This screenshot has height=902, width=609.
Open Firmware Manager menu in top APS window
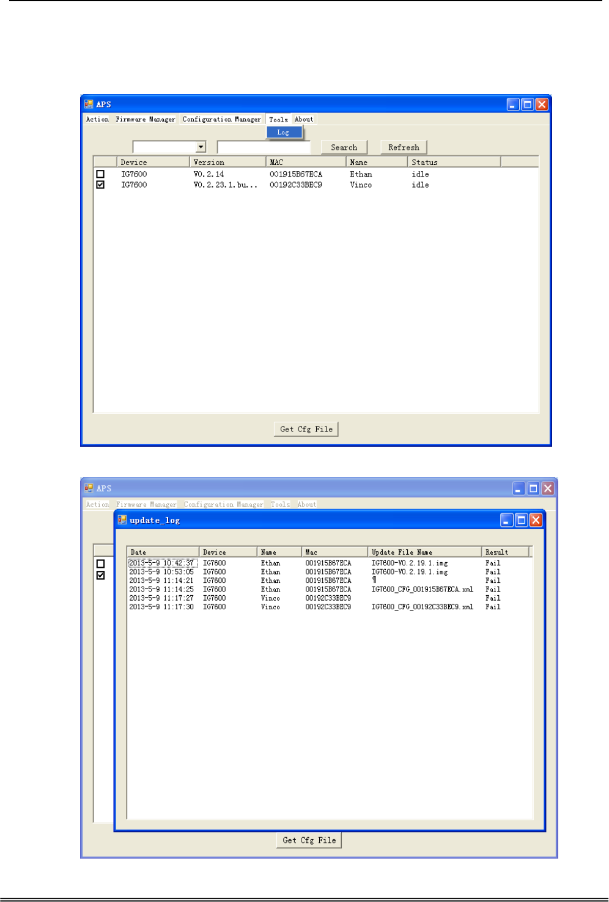(146, 119)
